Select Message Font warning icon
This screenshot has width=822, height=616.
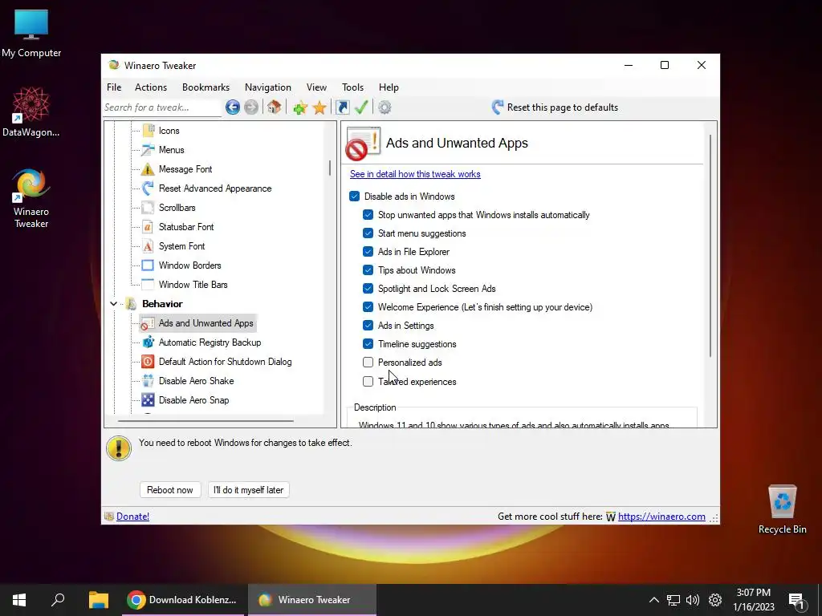[149, 169]
